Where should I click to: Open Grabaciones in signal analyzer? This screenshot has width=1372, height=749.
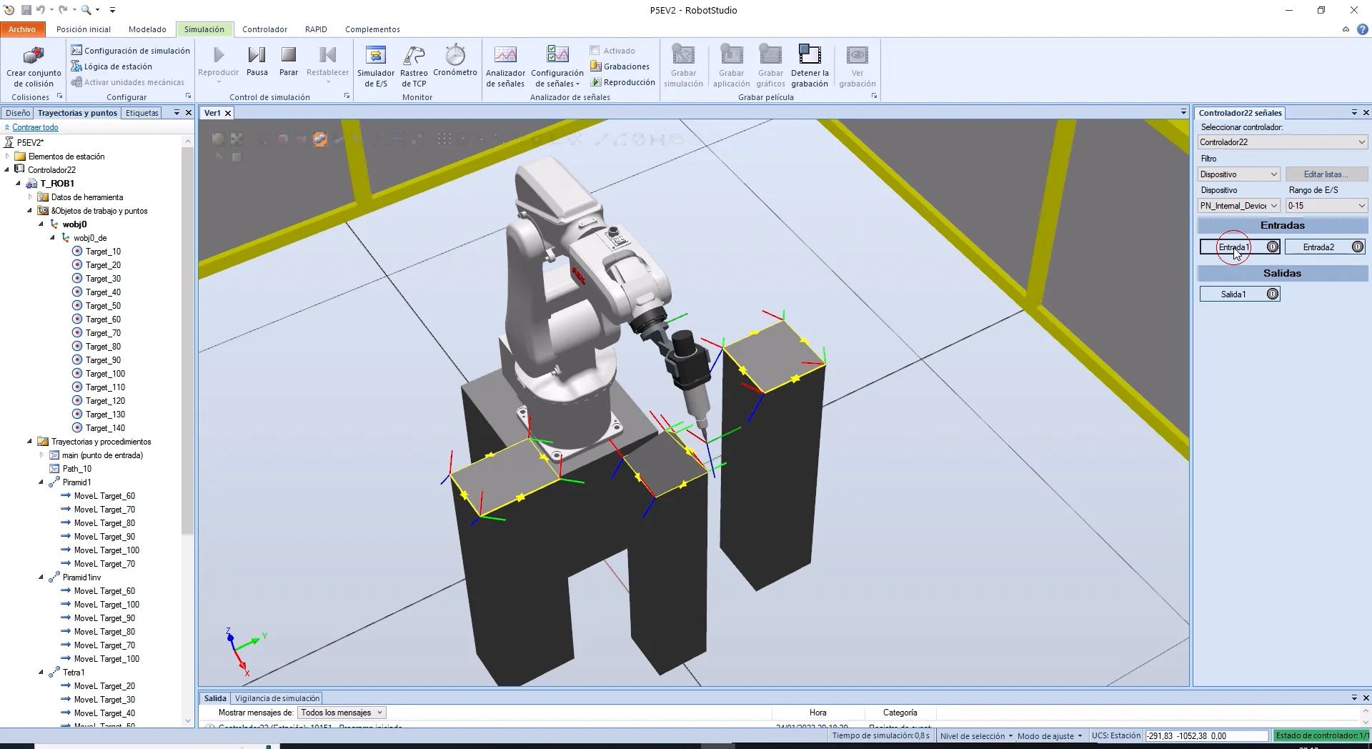620,66
